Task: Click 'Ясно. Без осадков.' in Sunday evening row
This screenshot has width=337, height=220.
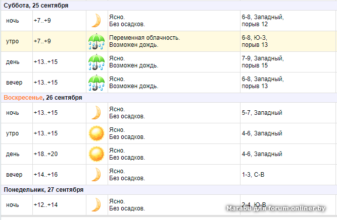Action: (127, 175)
